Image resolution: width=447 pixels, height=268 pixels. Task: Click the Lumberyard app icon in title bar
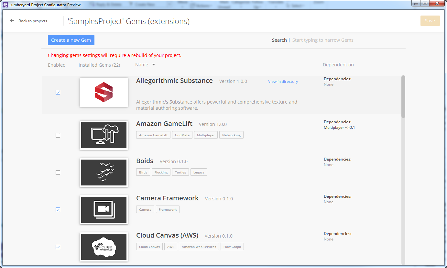pyautogui.click(x=5, y=5)
